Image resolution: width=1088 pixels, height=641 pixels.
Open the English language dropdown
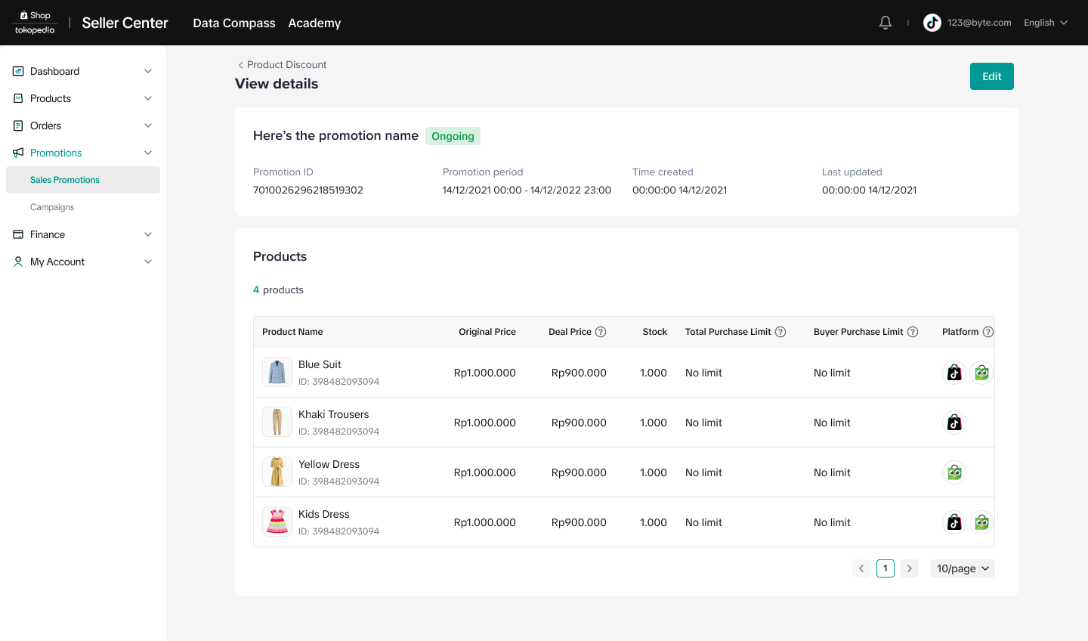(1045, 23)
